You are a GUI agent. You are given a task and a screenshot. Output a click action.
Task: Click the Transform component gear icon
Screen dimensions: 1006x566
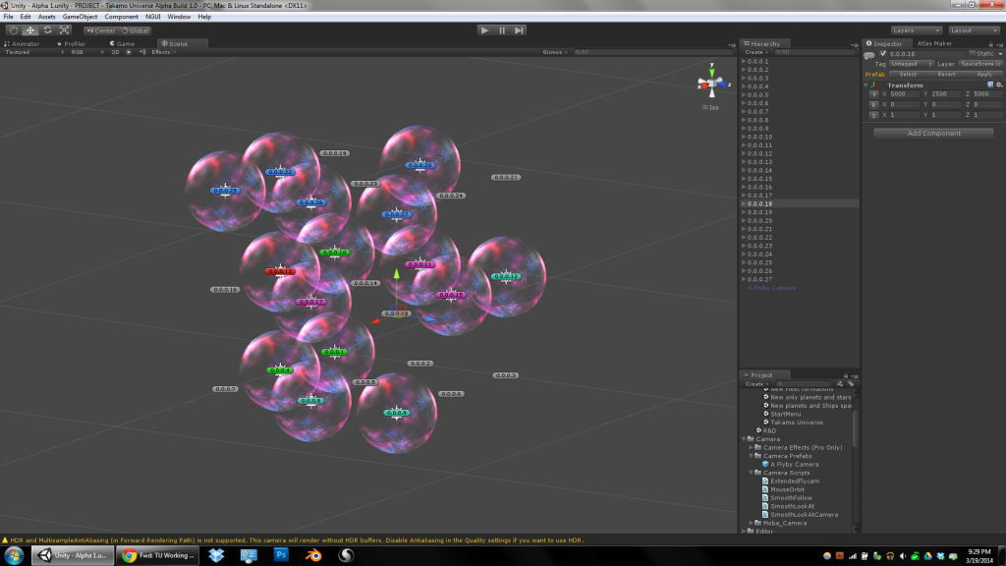(x=999, y=85)
